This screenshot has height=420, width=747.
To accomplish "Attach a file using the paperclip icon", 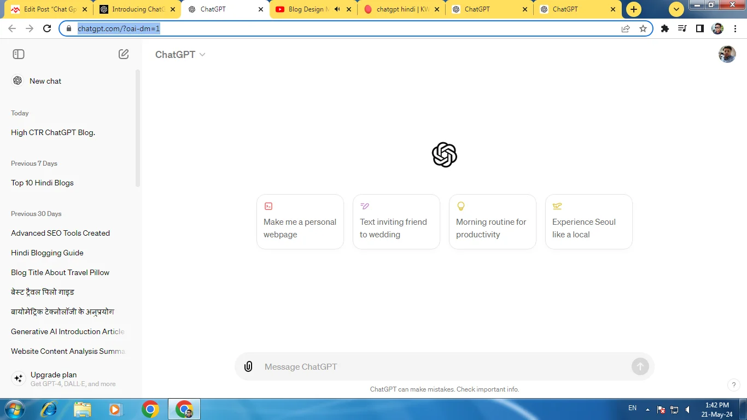I will tap(248, 366).
